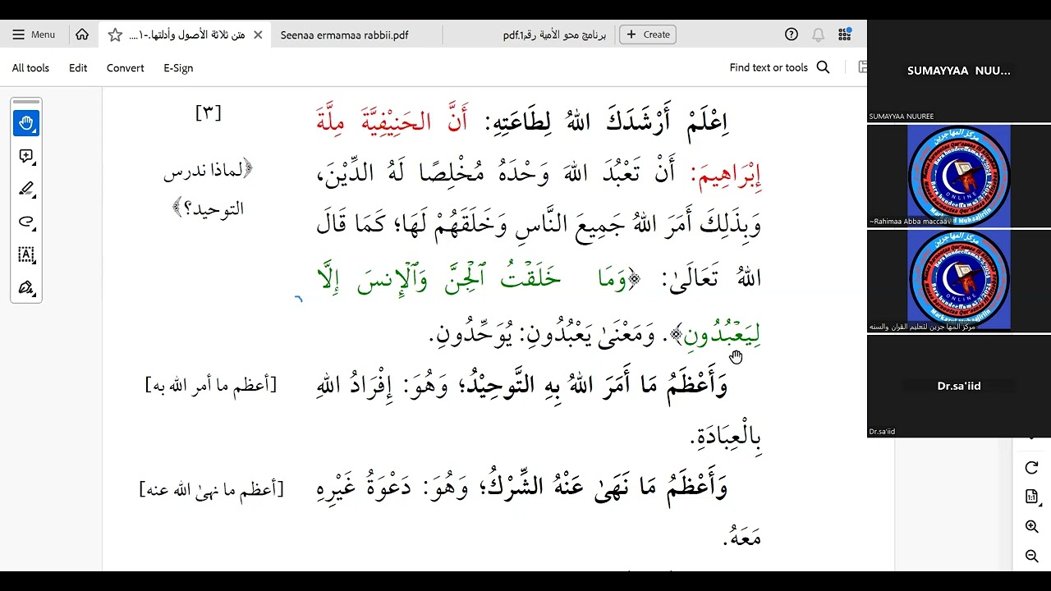Viewport: 1051px width, 591px height.
Task: Open the Help question mark icon
Action: coord(792,34)
